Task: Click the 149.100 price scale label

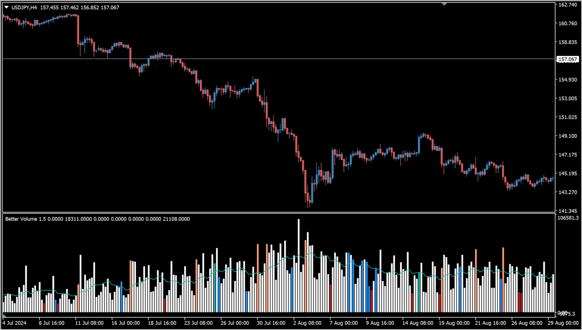Action: 567,136
